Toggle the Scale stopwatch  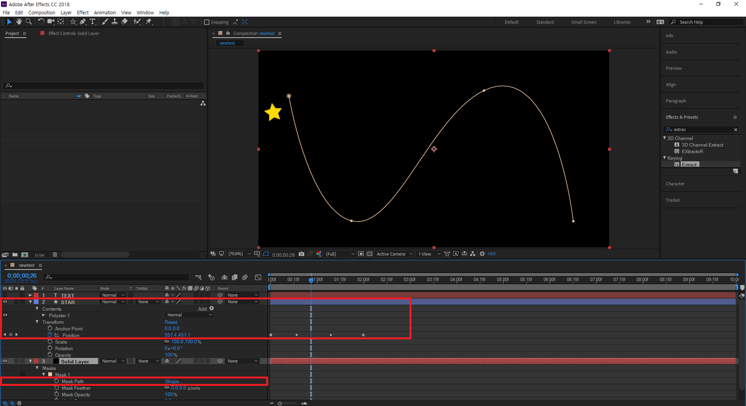[50, 342]
